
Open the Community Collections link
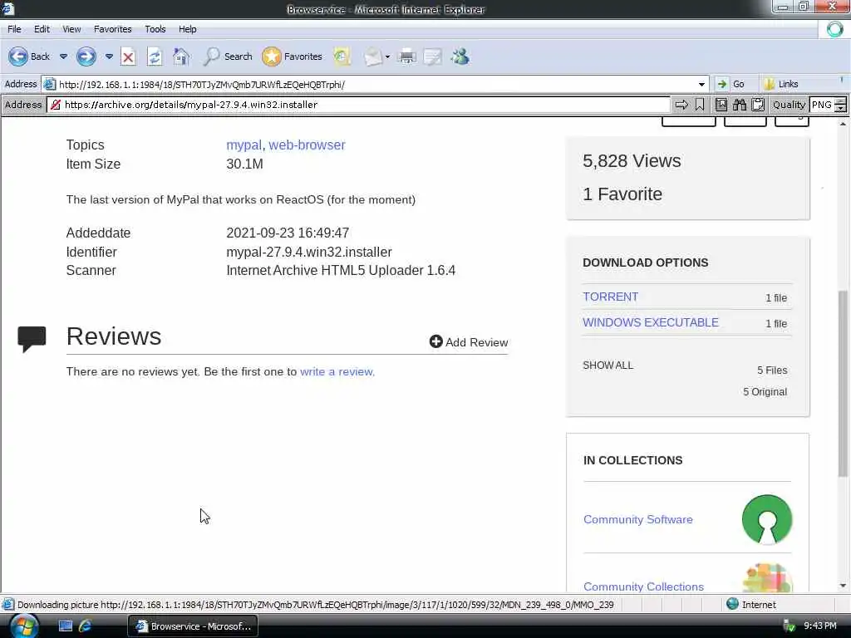(644, 586)
